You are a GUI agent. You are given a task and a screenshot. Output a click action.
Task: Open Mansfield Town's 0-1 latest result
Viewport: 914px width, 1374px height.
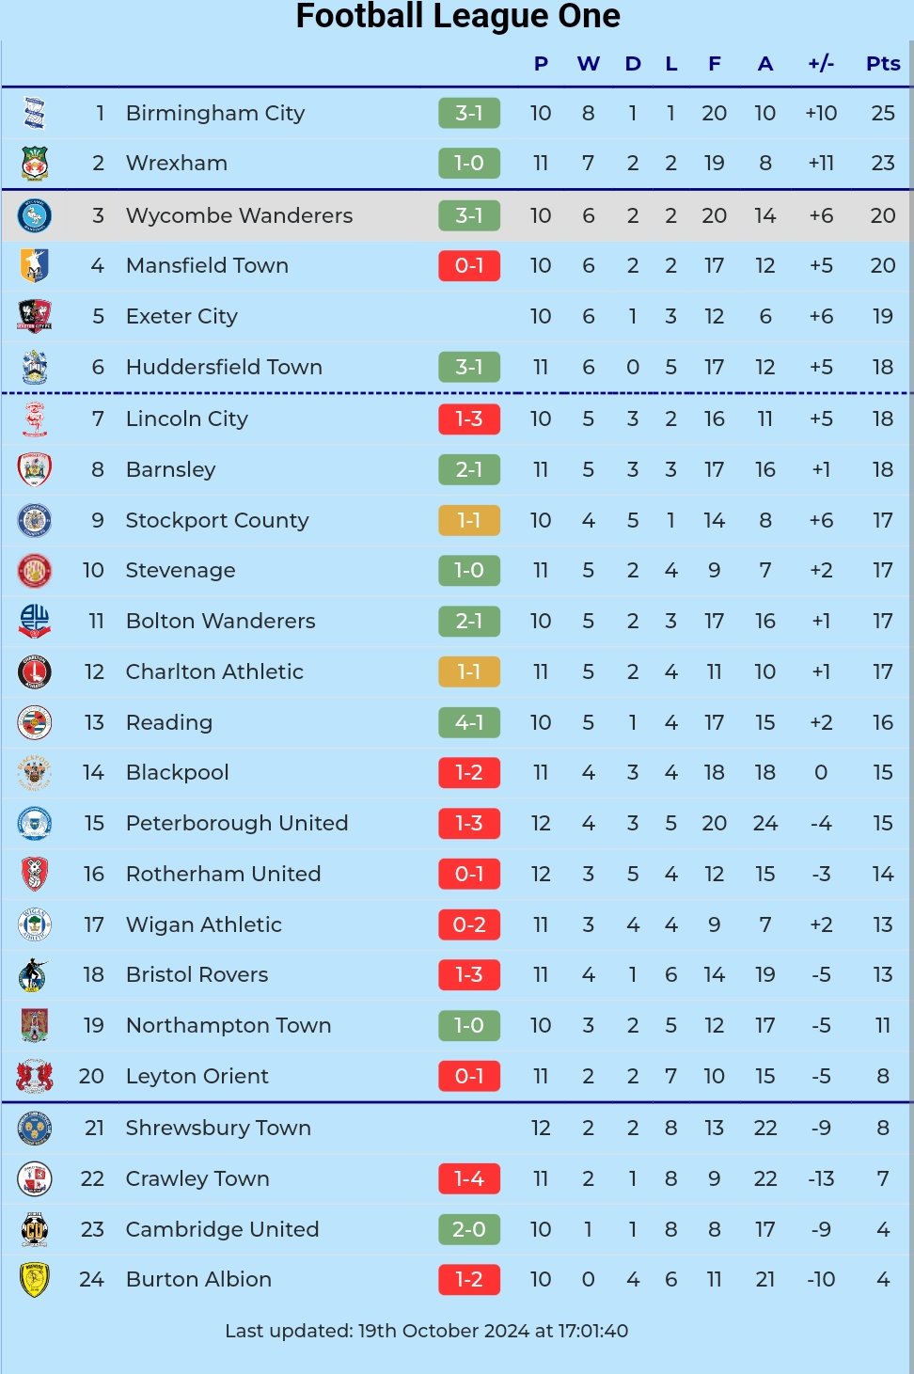[x=469, y=266]
